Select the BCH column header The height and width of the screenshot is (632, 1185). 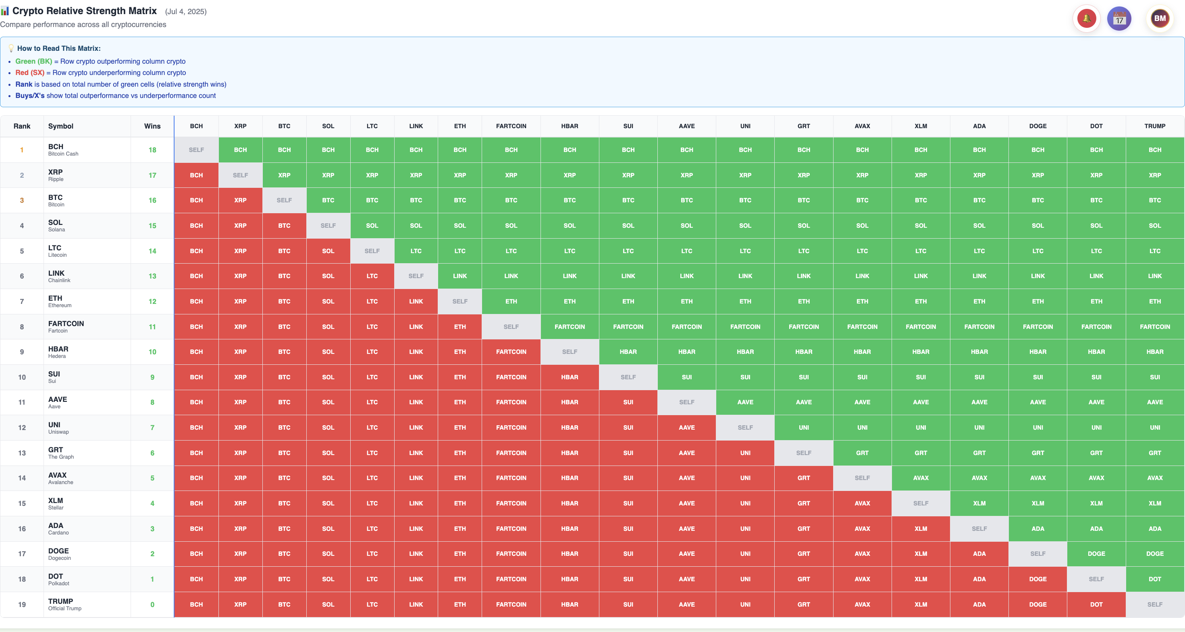click(x=195, y=126)
